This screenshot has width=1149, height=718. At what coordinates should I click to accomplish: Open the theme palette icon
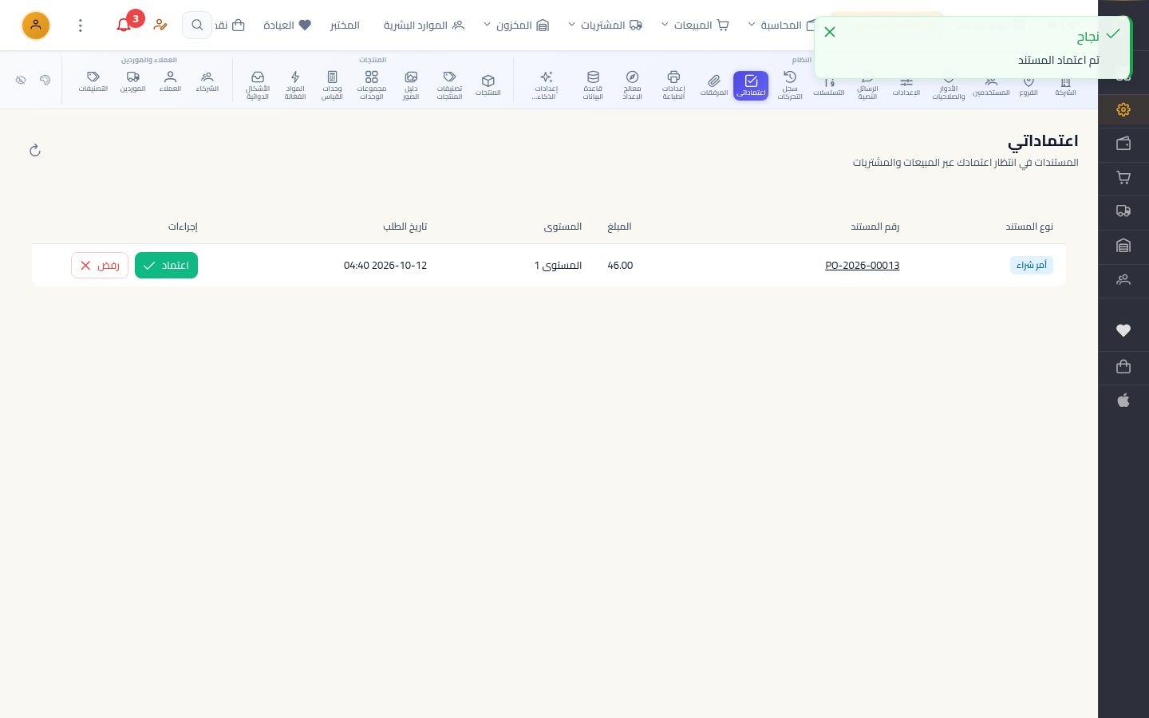click(x=45, y=80)
